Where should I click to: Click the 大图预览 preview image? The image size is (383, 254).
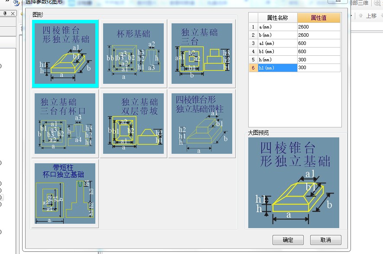click(x=294, y=183)
